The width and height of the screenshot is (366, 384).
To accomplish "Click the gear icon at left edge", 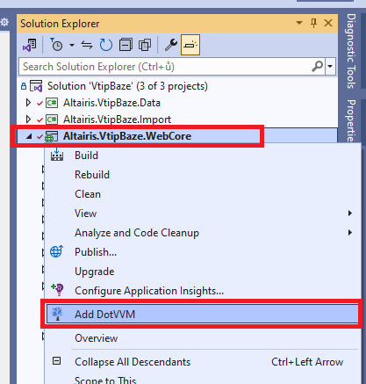I will [4, 22].
